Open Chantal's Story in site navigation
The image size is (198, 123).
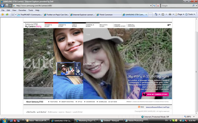[90, 26]
